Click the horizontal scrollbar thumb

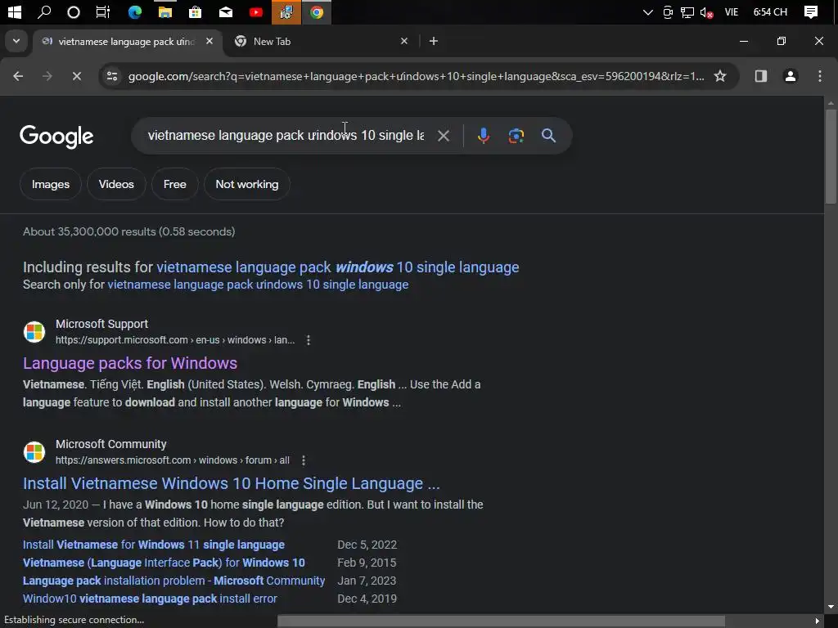(x=501, y=621)
